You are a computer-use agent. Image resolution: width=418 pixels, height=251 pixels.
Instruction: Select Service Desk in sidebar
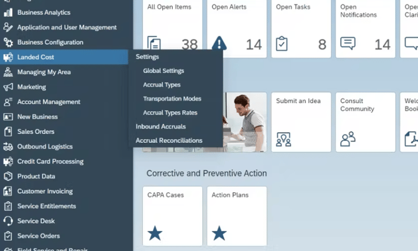point(36,221)
